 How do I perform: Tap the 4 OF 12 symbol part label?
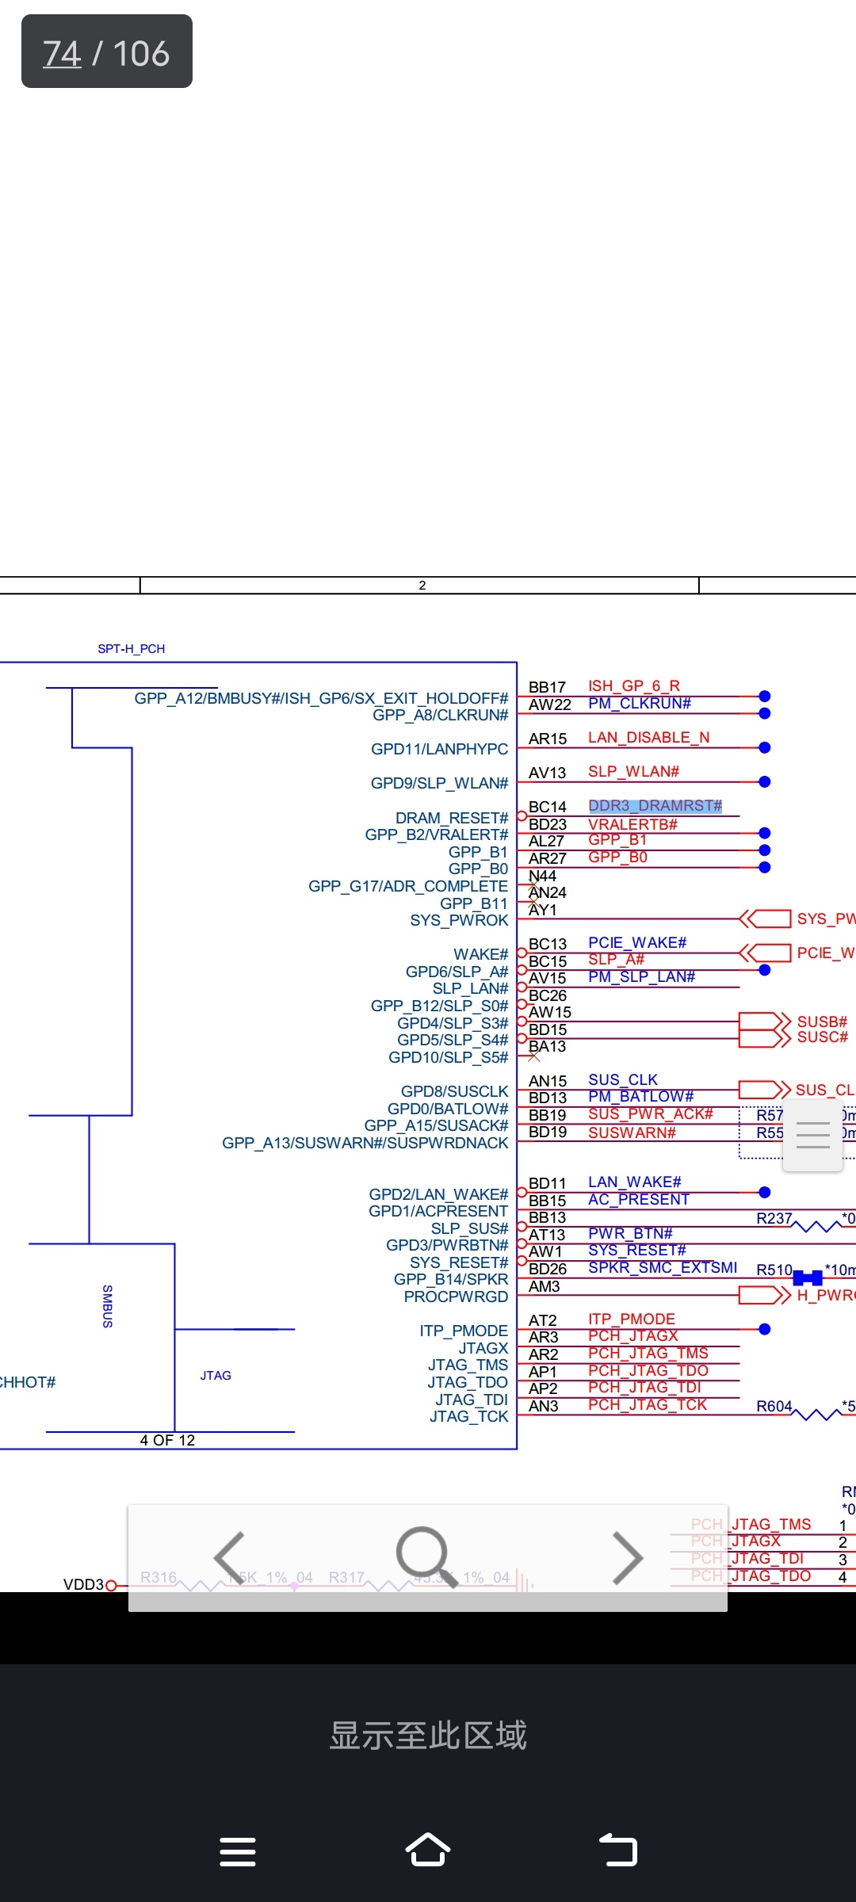[x=167, y=1440]
